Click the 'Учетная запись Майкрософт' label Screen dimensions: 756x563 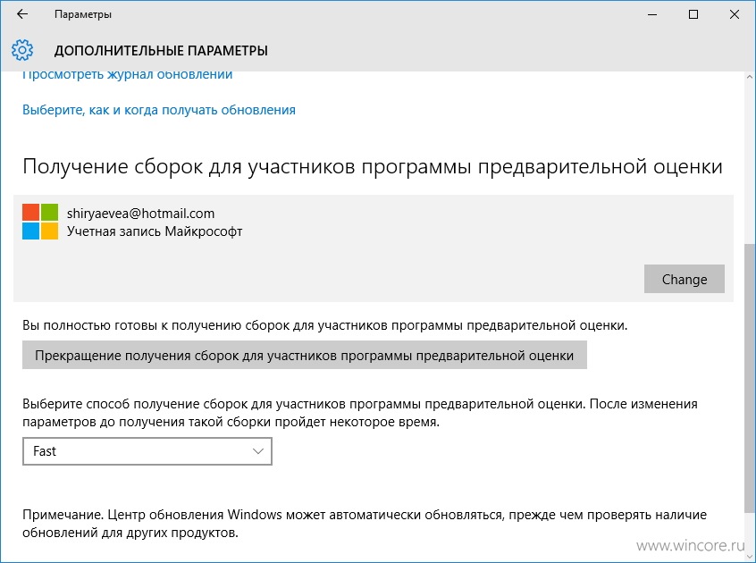click(x=155, y=231)
